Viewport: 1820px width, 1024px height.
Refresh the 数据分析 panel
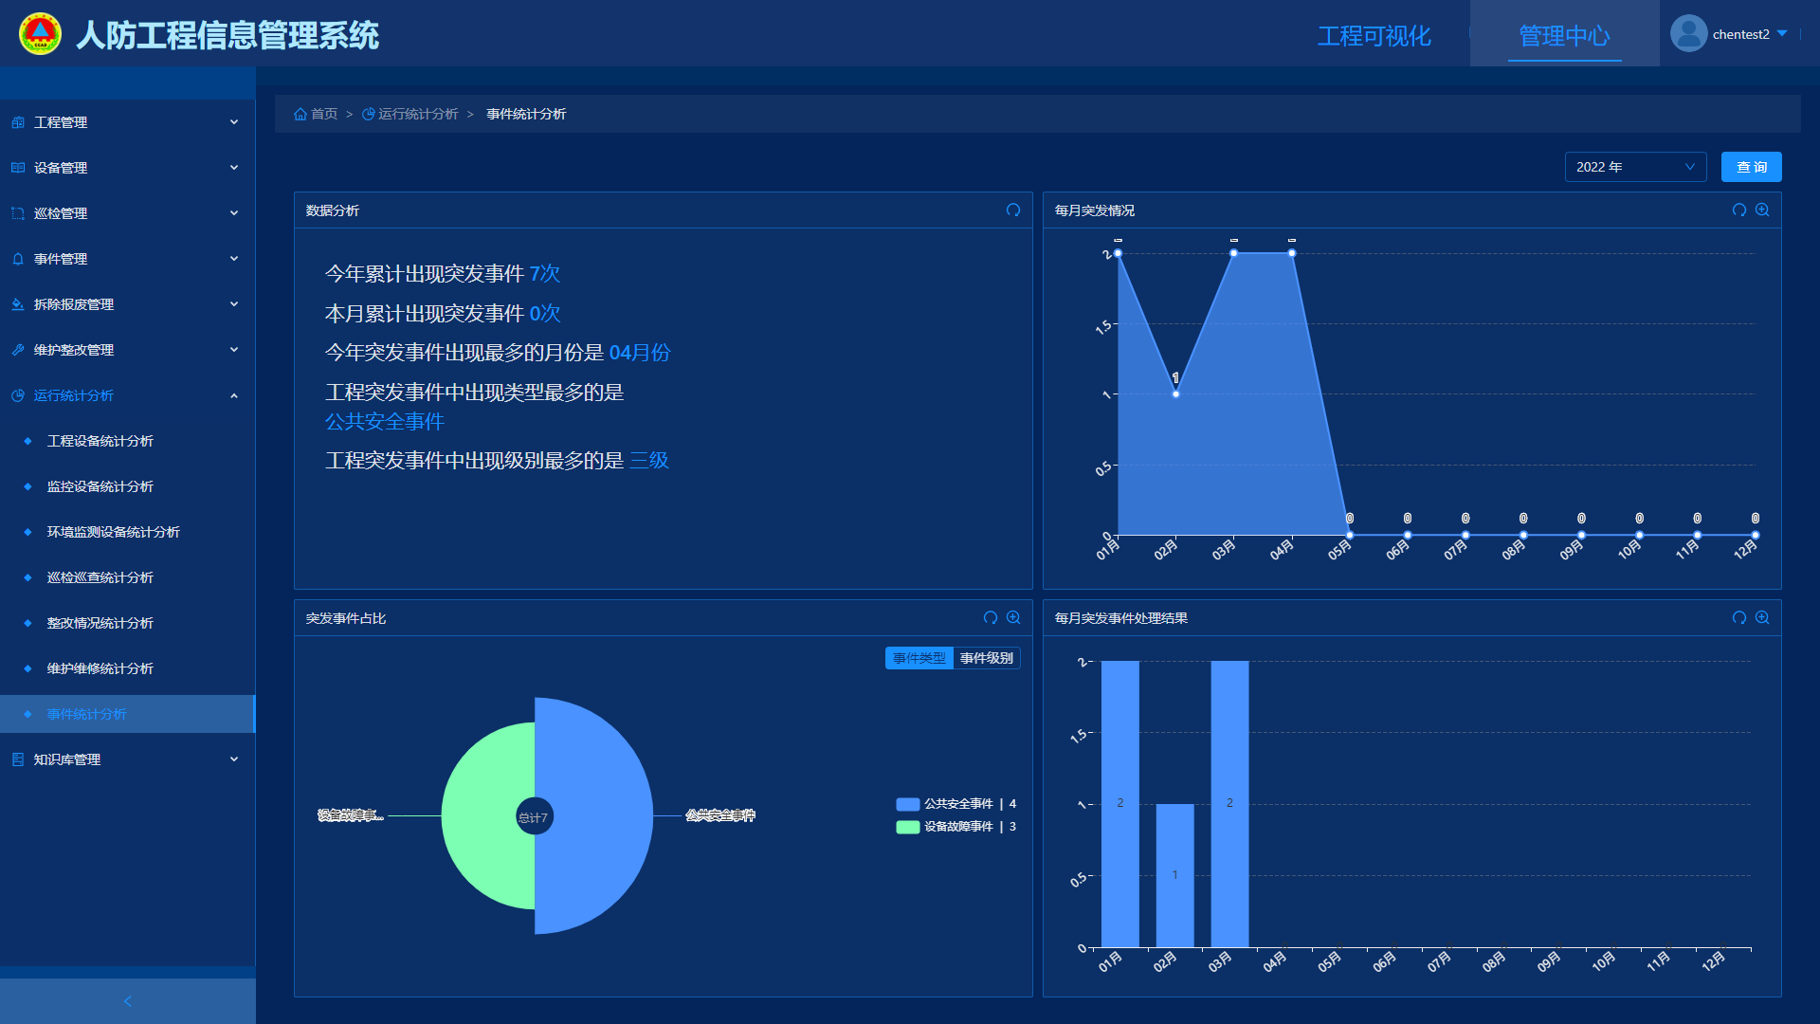tap(1013, 210)
